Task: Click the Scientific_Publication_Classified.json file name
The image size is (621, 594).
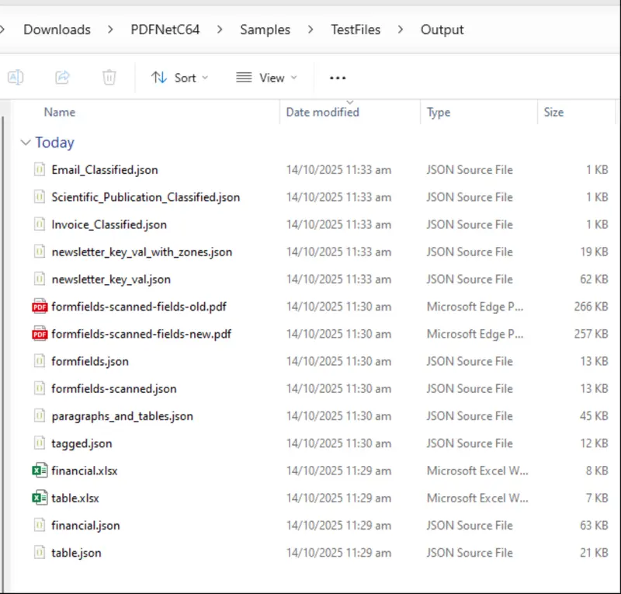Action: tap(145, 197)
